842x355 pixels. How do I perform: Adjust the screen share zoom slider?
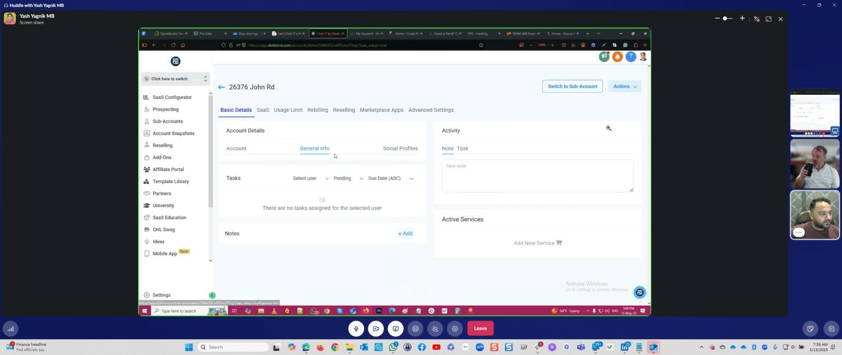728,19
